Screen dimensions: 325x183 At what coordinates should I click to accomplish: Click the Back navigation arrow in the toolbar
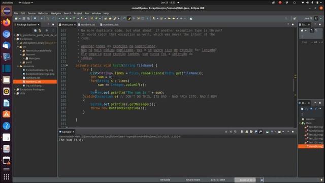174,18
